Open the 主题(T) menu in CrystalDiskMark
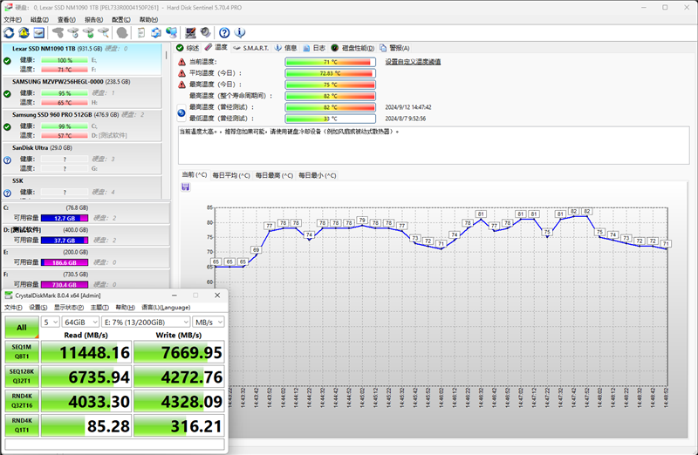This screenshot has height=455, width=698. [x=99, y=308]
